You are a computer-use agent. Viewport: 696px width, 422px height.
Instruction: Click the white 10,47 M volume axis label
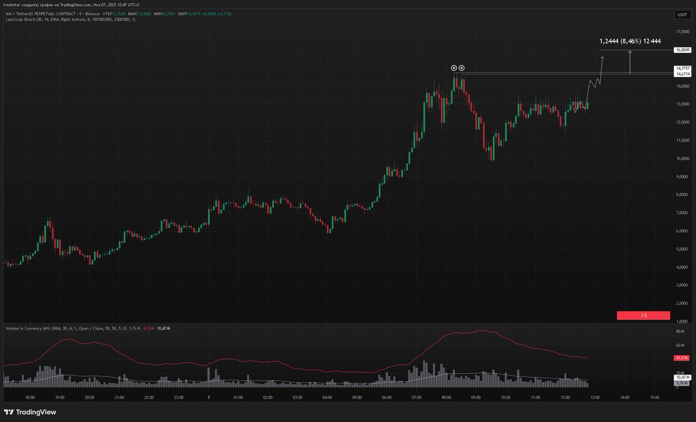click(x=681, y=377)
